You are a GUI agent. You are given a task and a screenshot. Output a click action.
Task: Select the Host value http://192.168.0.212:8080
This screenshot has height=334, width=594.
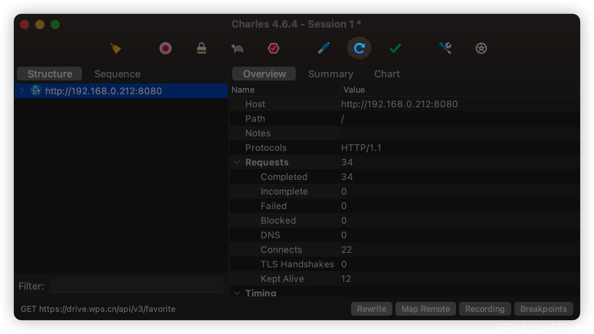click(399, 104)
